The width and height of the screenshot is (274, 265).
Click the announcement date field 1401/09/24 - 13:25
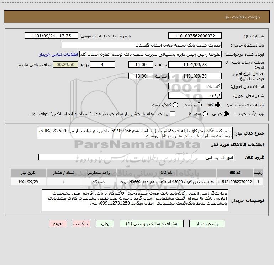(51, 36)
